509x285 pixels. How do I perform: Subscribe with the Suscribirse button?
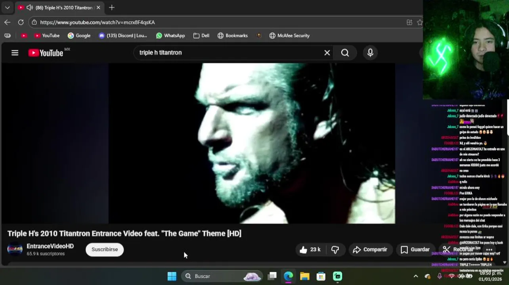point(105,249)
